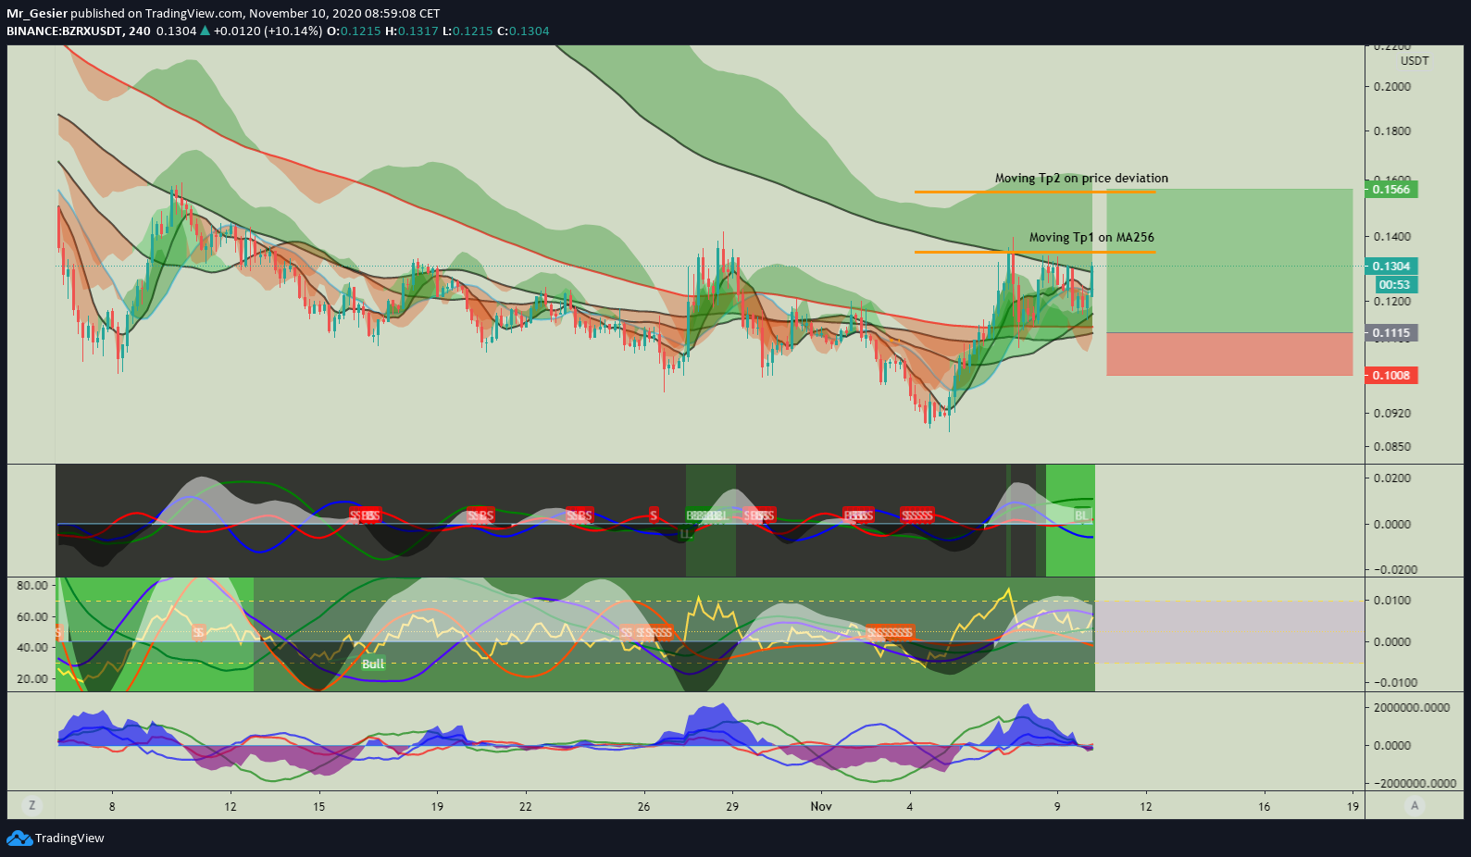Select the high value H:0.1317
The width and height of the screenshot is (1471, 857).
coord(412,31)
